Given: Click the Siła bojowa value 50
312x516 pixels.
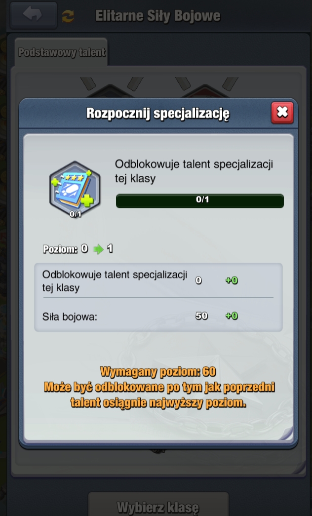Looking at the screenshot, I should pos(201,316).
